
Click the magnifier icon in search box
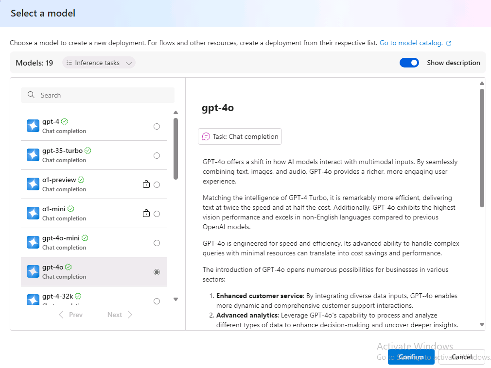[31, 95]
